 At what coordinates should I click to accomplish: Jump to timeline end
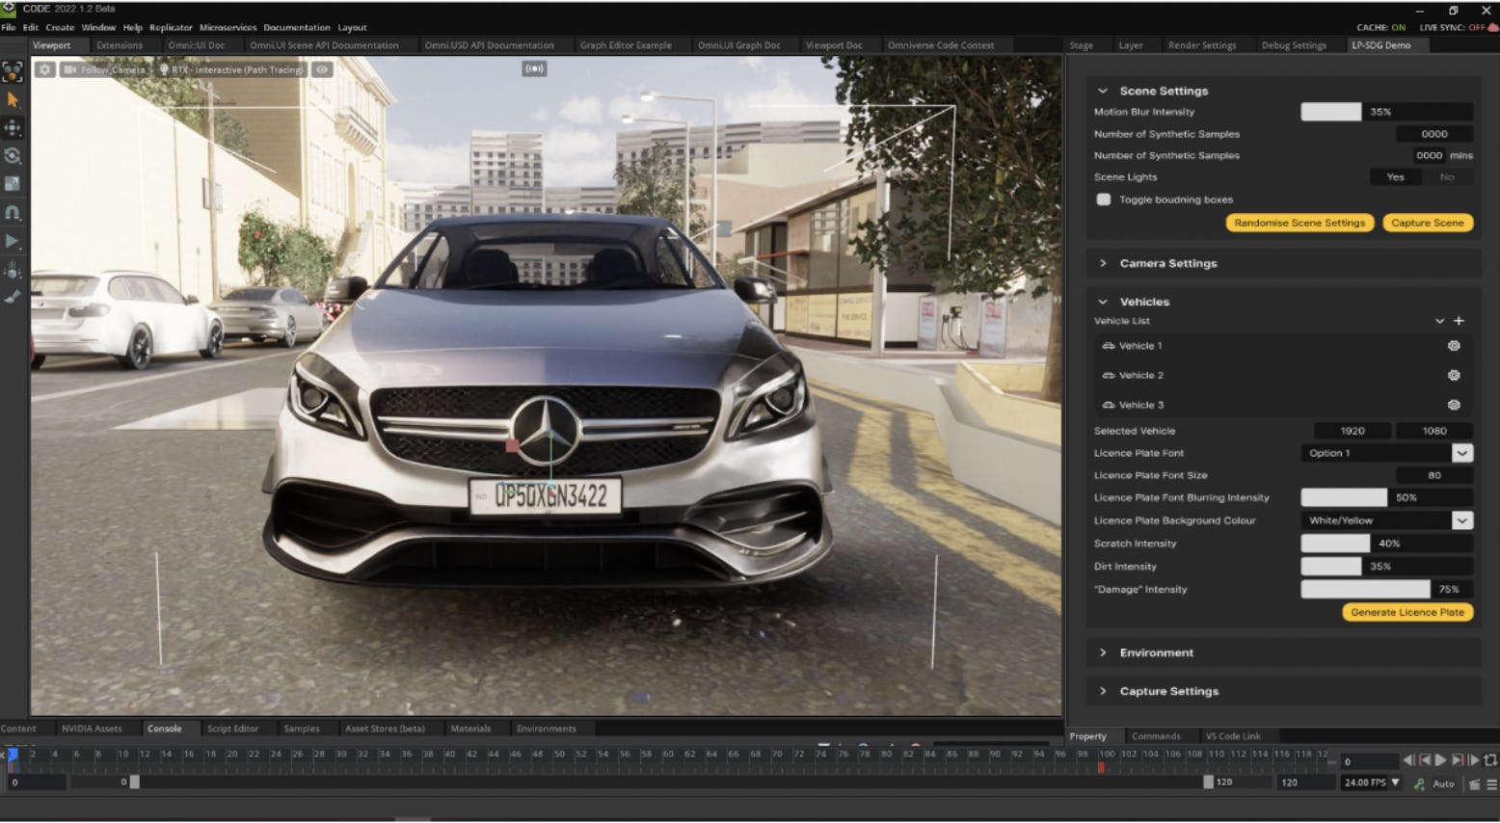tap(1458, 760)
